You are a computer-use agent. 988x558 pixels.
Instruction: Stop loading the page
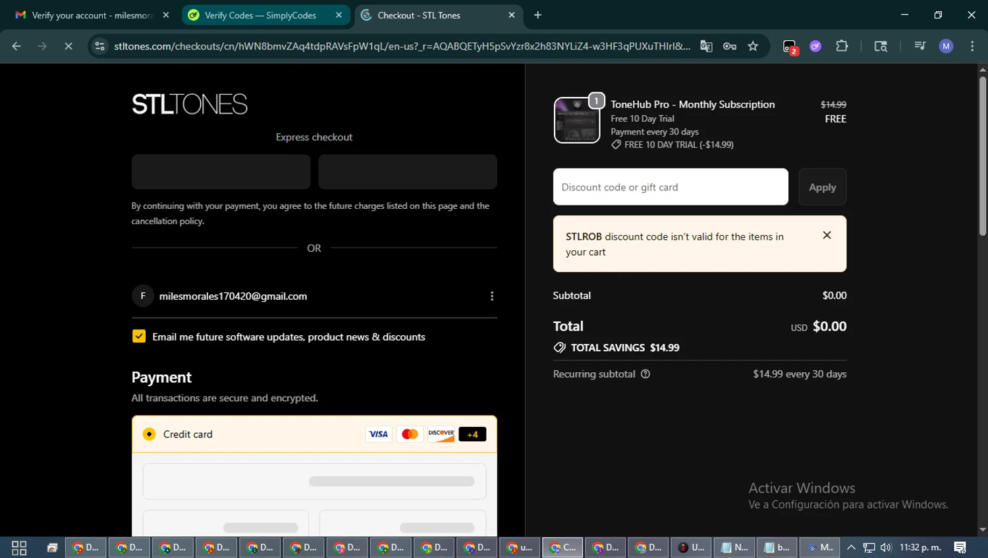pos(69,46)
